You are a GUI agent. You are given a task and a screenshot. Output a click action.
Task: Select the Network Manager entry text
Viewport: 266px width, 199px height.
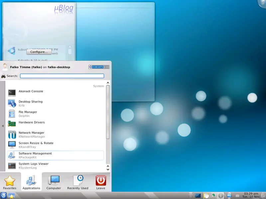31,133
